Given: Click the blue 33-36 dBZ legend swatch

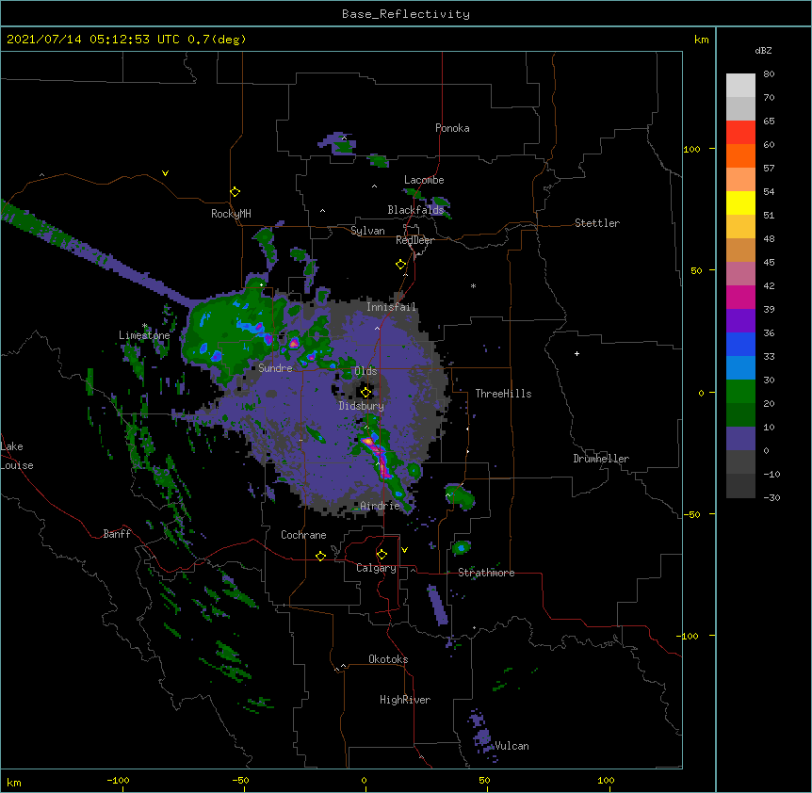Looking at the screenshot, I should [740, 344].
